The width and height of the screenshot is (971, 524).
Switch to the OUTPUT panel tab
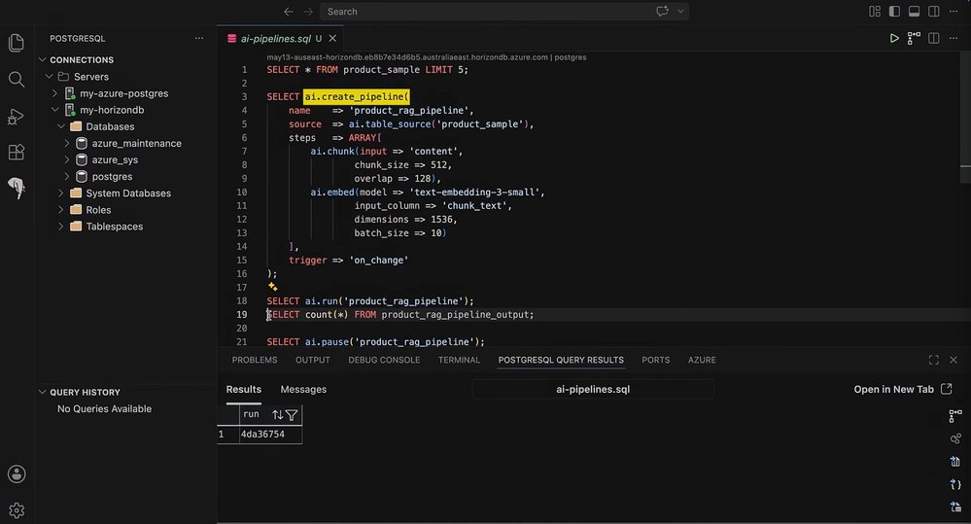point(313,360)
